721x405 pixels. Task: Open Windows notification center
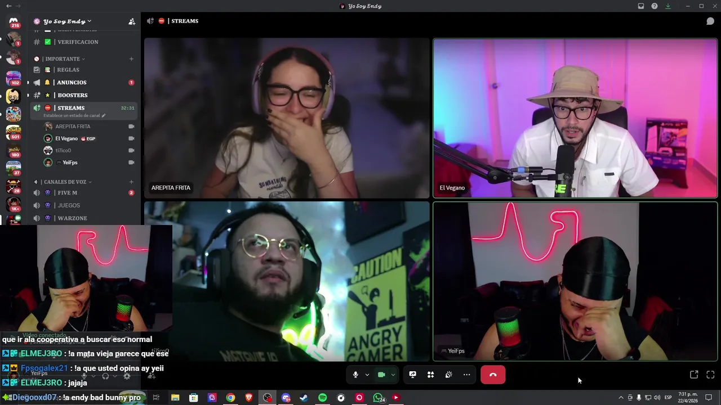coord(709,398)
